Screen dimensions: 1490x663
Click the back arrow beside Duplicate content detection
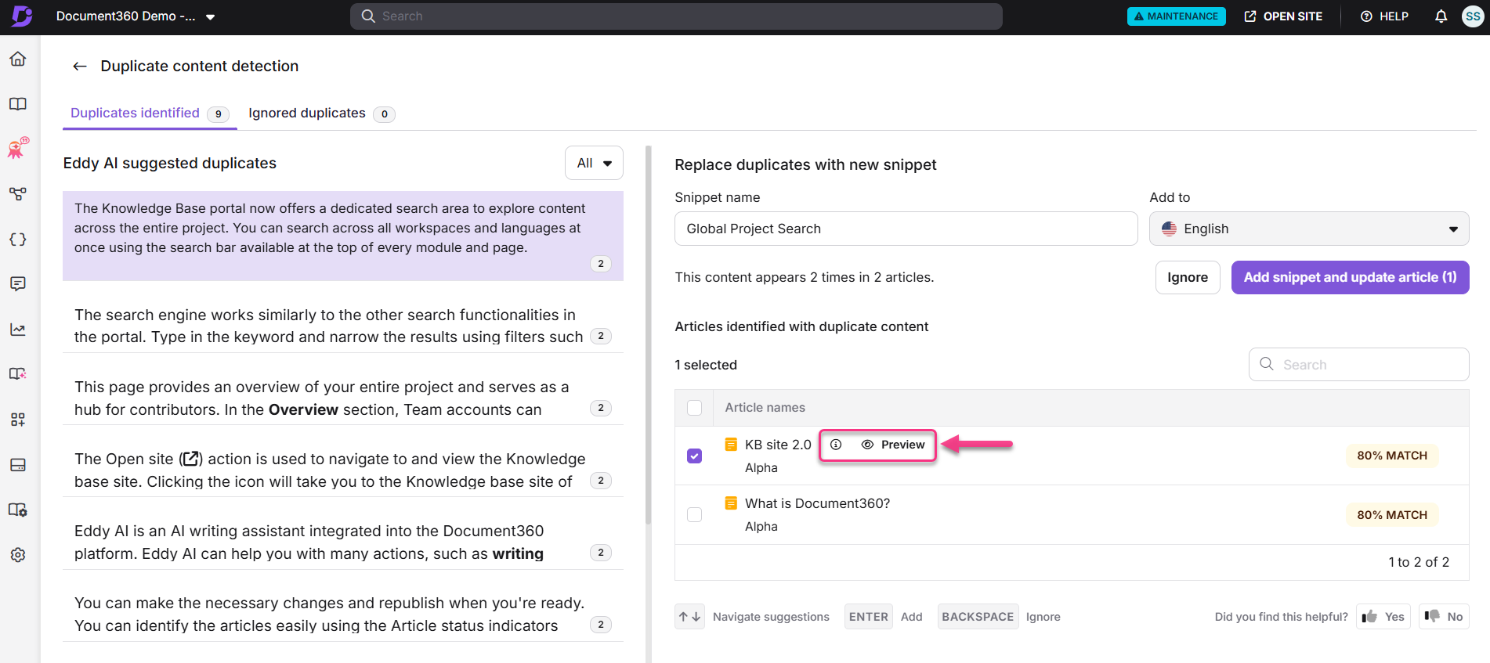79,67
